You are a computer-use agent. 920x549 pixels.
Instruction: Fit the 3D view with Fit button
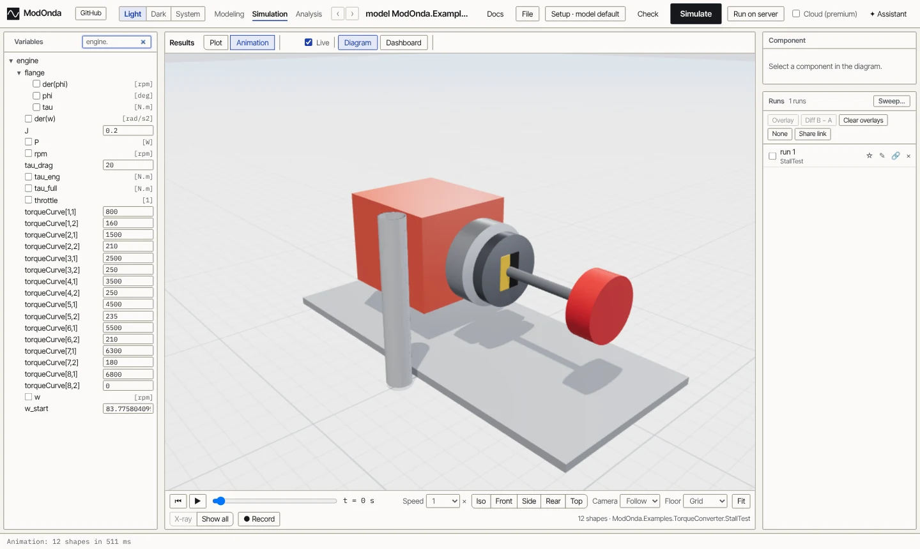tap(741, 501)
